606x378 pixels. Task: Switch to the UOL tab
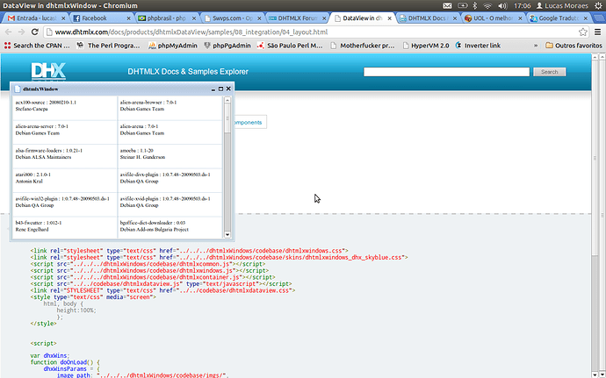(x=494, y=18)
